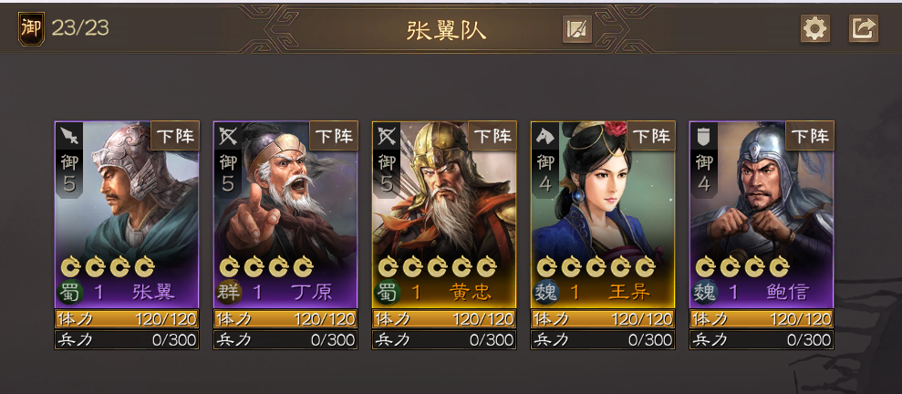Click 下阵 on the 鲍信 card
The image size is (902, 394).
810,136
